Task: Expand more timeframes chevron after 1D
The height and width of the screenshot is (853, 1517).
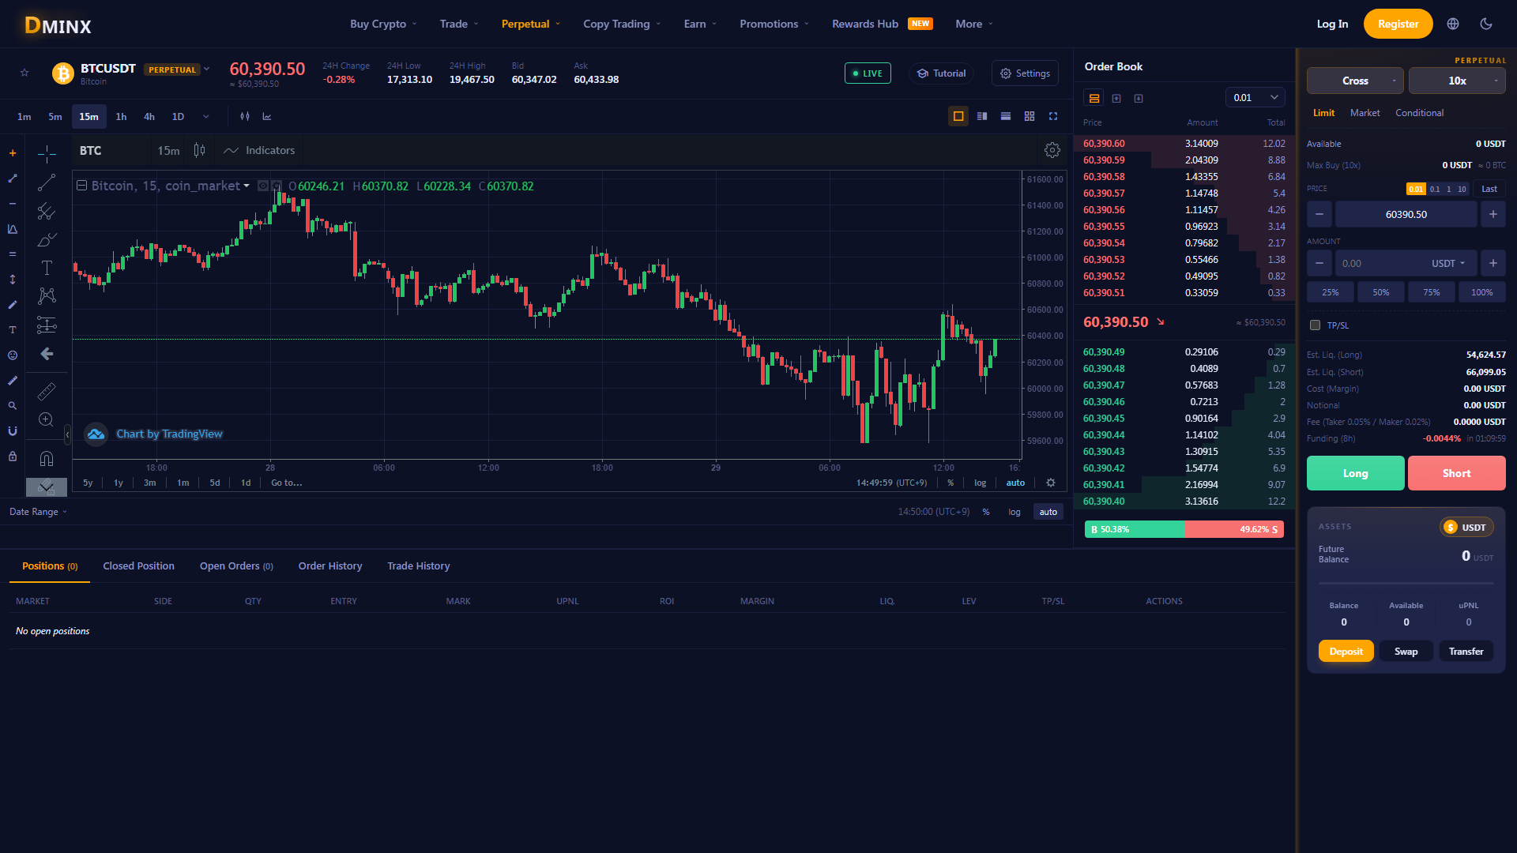Action: [206, 116]
